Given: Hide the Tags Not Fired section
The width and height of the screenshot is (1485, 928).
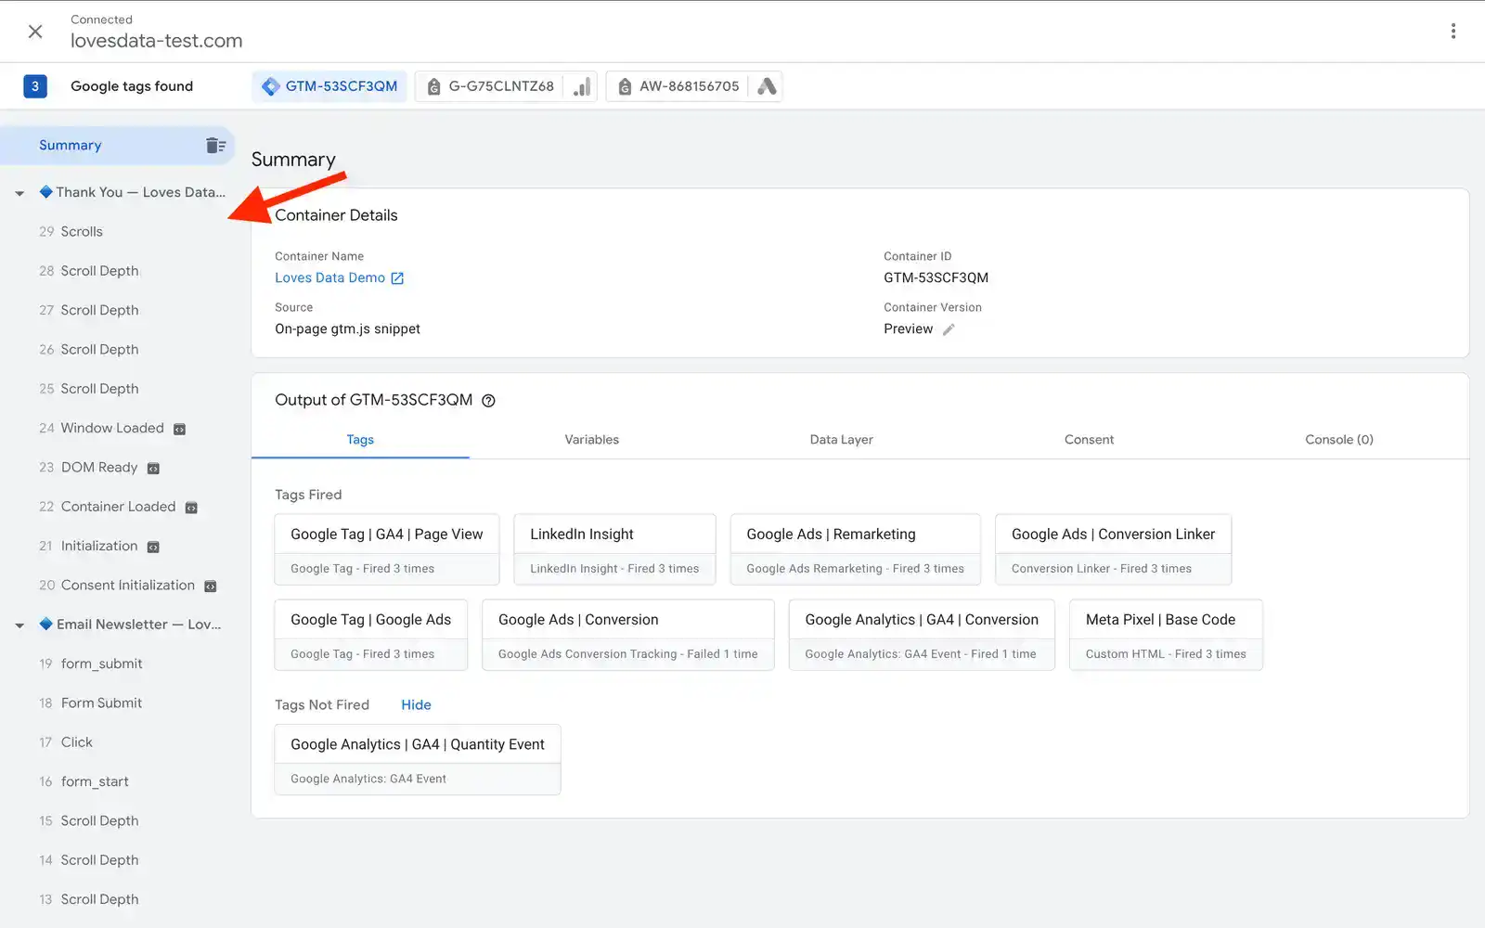Looking at the screenshot, I should (x=416, y=705).
